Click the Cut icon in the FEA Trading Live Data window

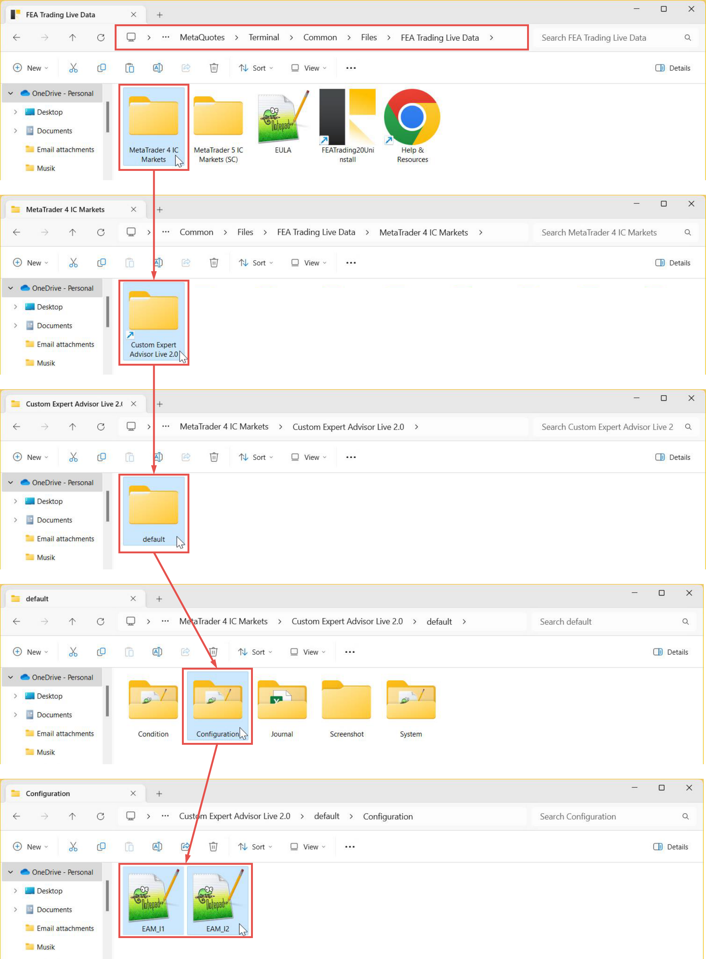(74, 68)
